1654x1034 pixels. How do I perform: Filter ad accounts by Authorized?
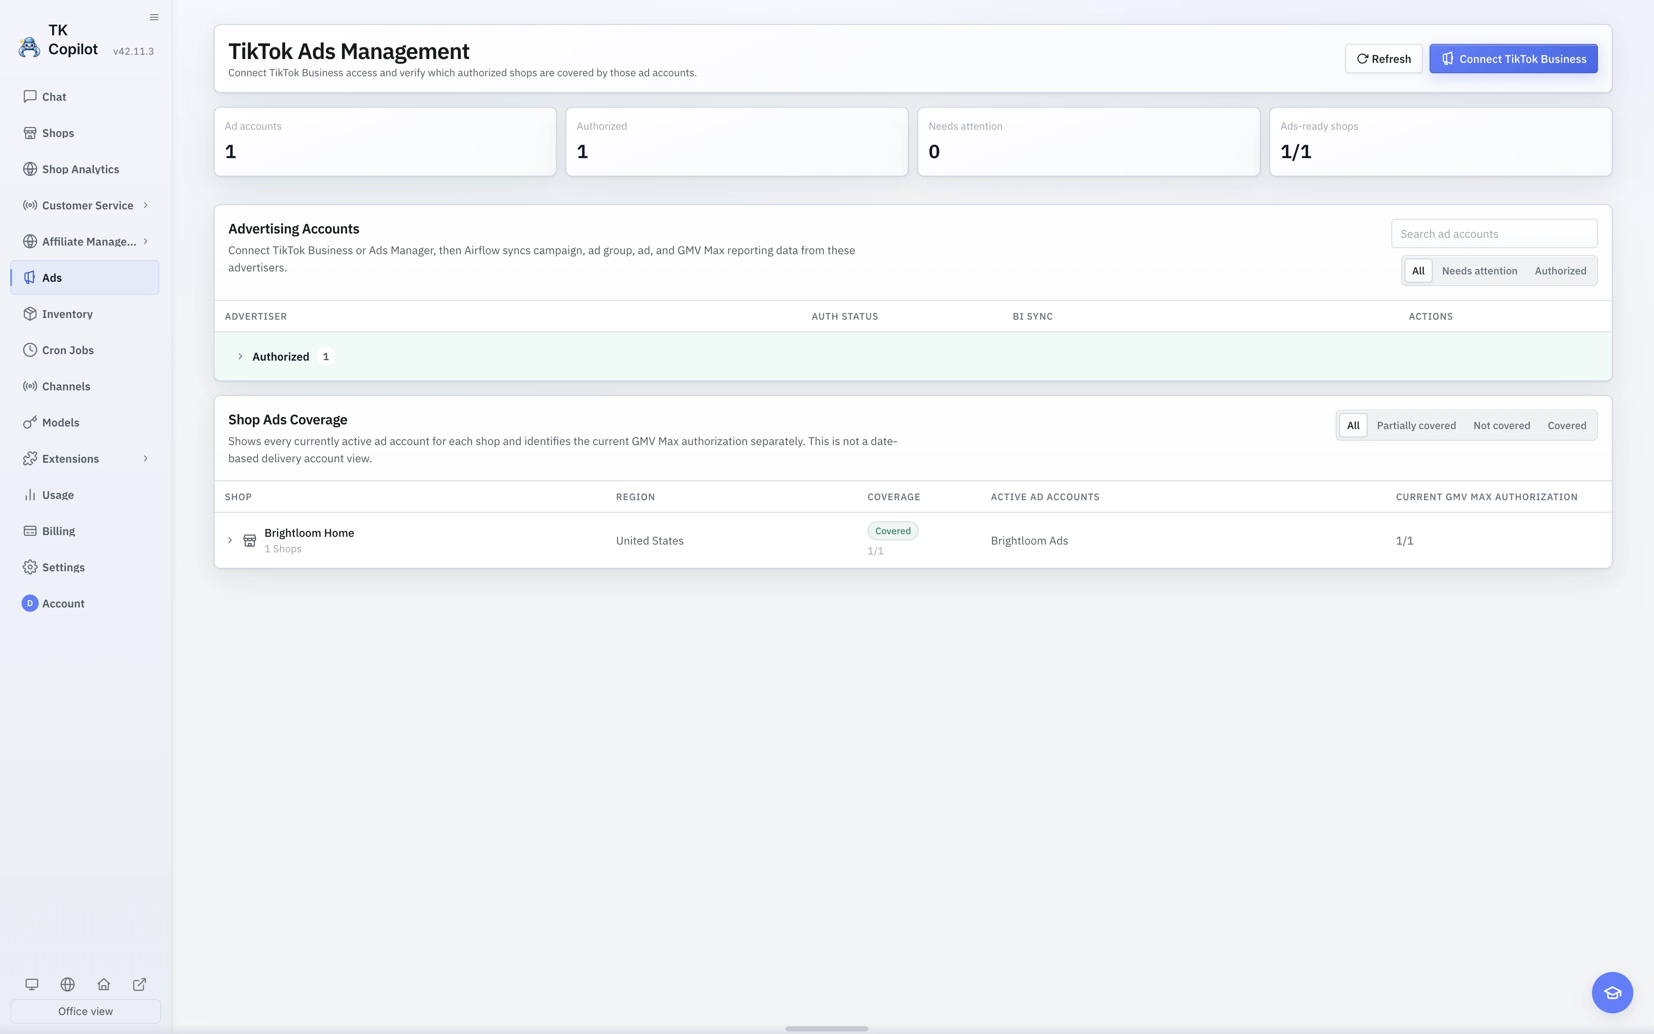(1561, 271)
